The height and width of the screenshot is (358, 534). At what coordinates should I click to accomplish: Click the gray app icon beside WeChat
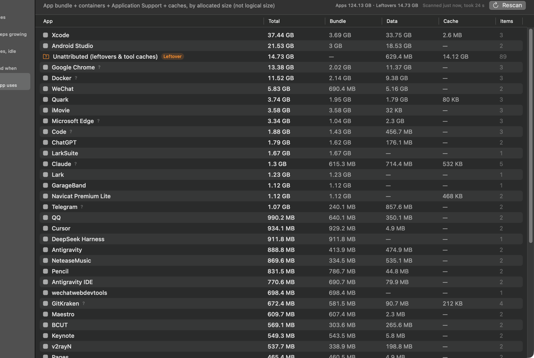[x=45, y=88]
